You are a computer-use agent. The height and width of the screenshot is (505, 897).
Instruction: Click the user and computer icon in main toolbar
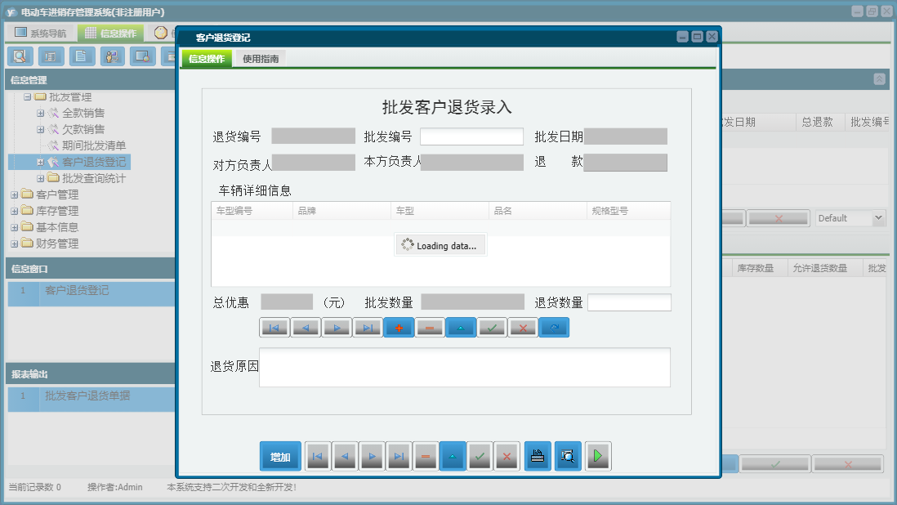pyautogui.click(x=112, y=56)
